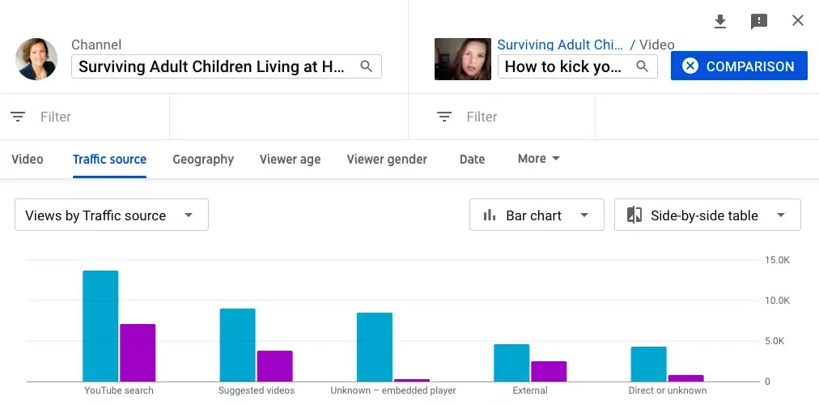Screen dimensions: 819x405
Task: Open the send feedback icon
Action: (759, 21)
